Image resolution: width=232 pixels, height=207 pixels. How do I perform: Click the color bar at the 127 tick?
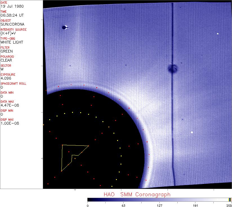point(159,199)
